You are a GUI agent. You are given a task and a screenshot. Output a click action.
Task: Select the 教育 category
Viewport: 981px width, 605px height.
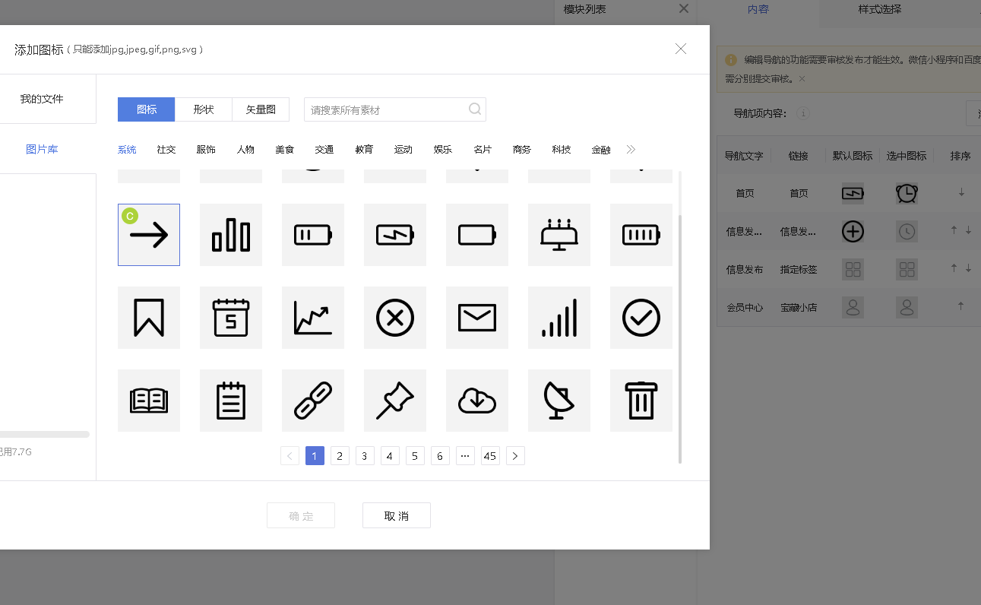364,150
